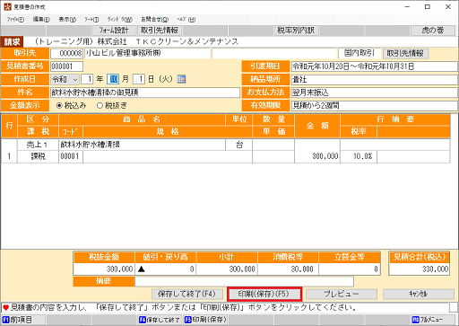Screen dimensions: 459x326
Task: Close the 見積書の作成 window
Action: [448, 7]
